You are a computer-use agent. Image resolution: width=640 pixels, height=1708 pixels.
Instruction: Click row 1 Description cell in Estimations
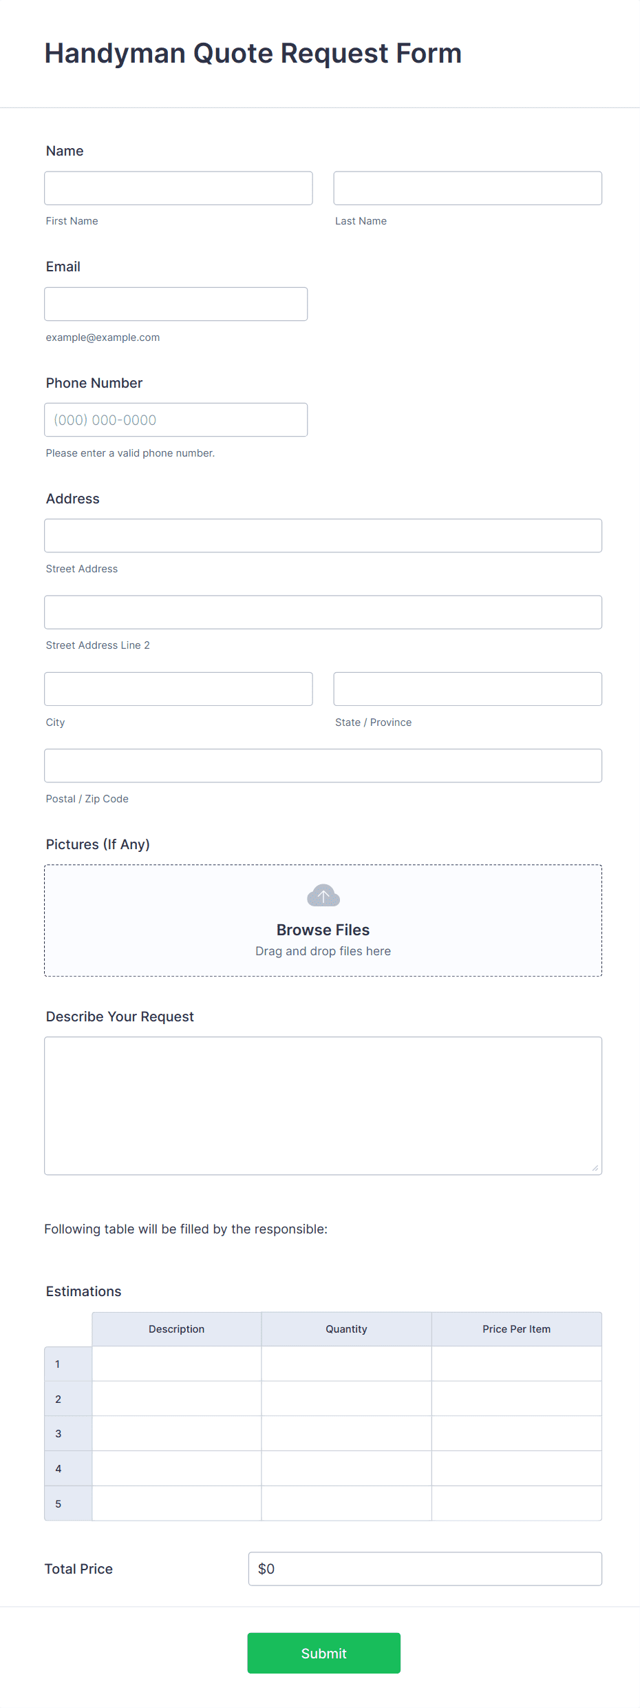176,1364
